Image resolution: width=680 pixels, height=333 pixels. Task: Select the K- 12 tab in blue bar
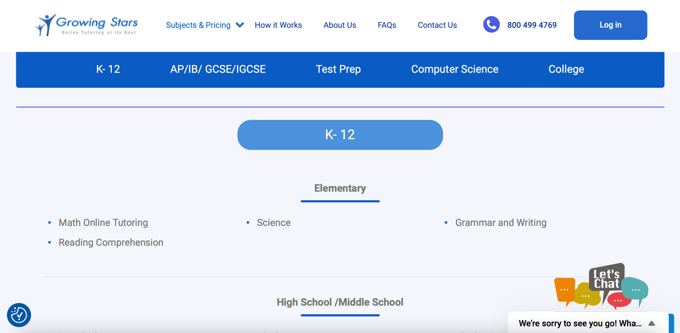point(108,69)
